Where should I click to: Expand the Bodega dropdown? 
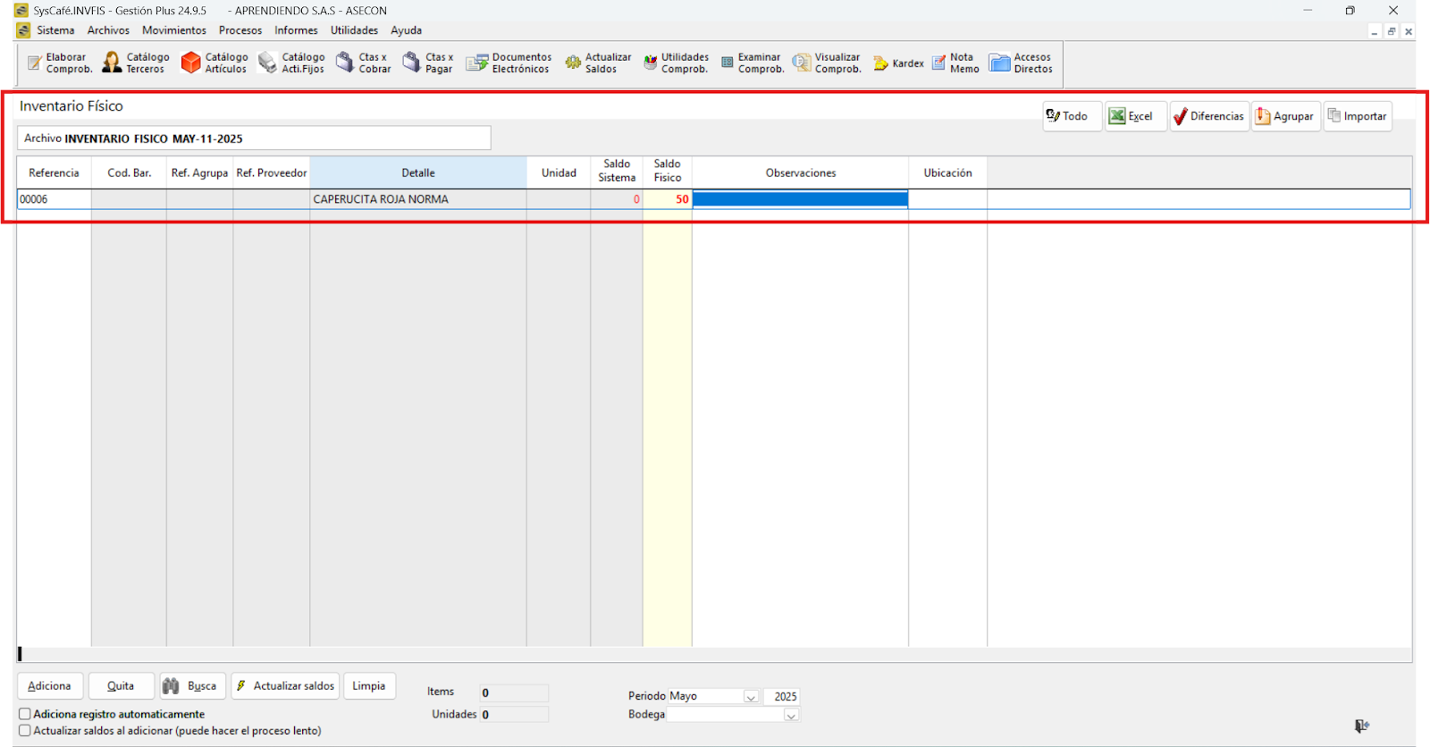(x=790, y=715)
